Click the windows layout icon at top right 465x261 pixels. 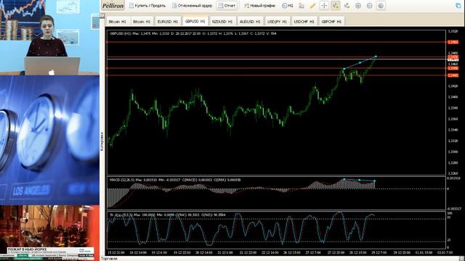pyautogui.click(x=458, y=6)
